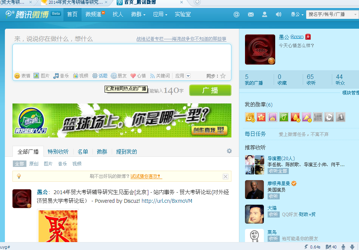Attach a picture with 图片
This screenshot has height=250, width=359.
(x=42, y=76)
